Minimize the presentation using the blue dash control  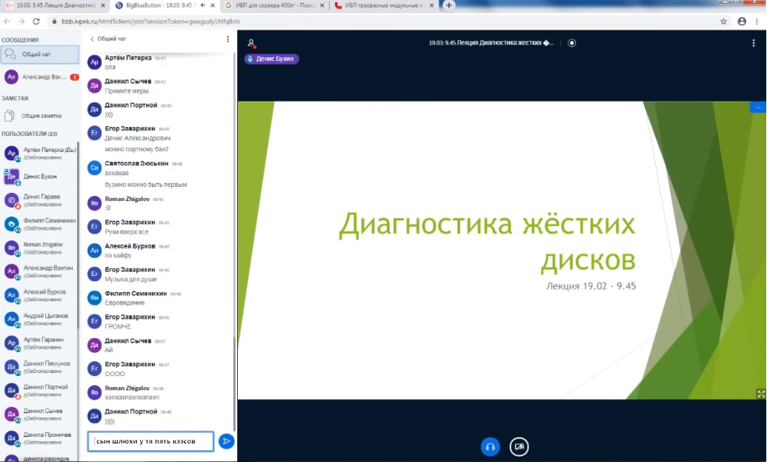(x=757, y=107)
